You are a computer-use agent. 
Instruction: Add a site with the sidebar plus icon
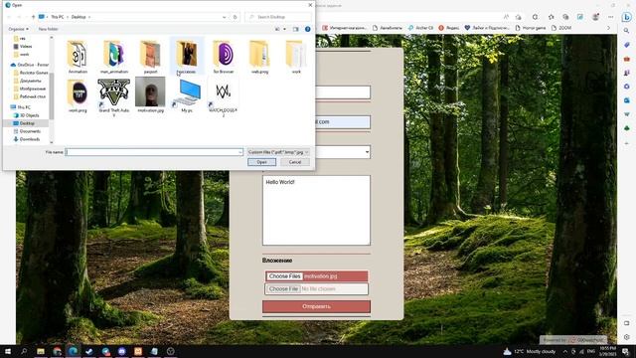click(627, 143)
